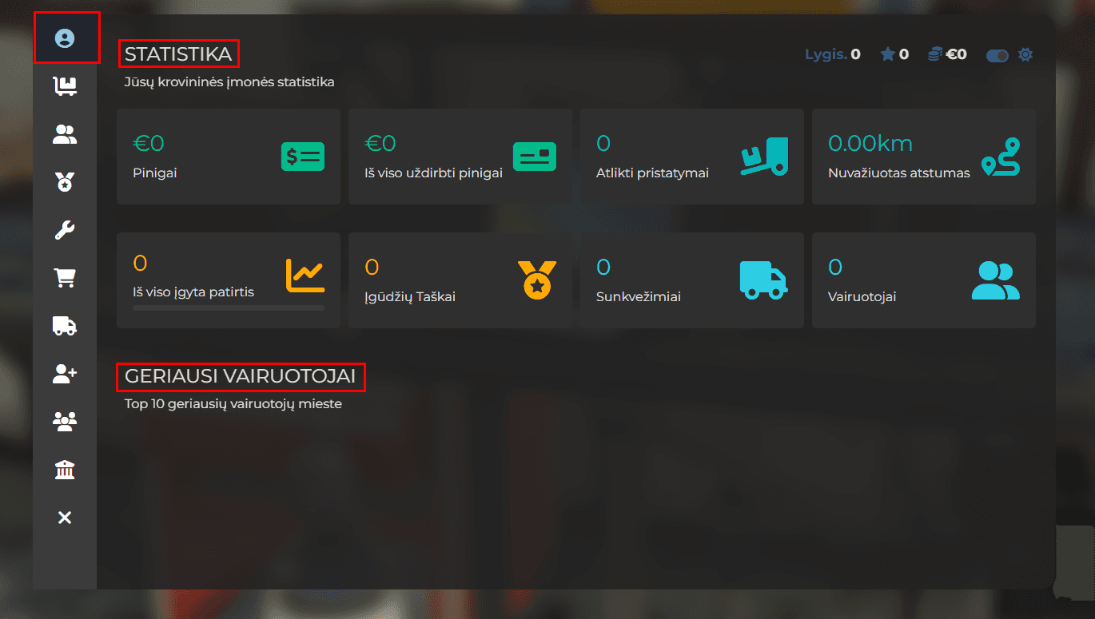Click the Įgūdžių Taškai medal card
The height and width of the screenshot is (619, 1095).
click(460, 280)
